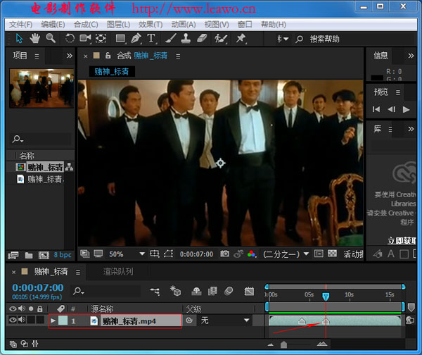The image size is (422, 355).
Task: Click the 8 bpc color depth button
Action: point(63,255)
